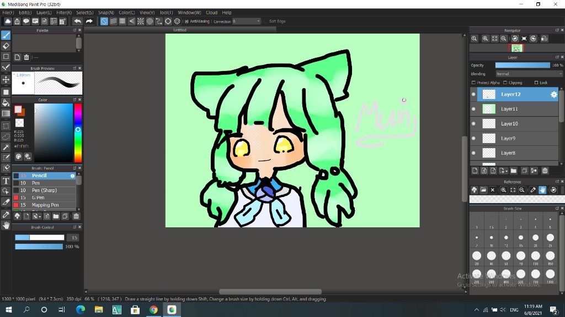Open Layer12 settings gear
565x317 pixels.
tap(554, 95)
